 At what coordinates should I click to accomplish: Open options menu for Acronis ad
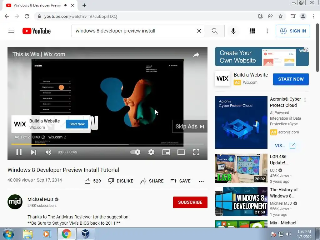coord(305,100)
